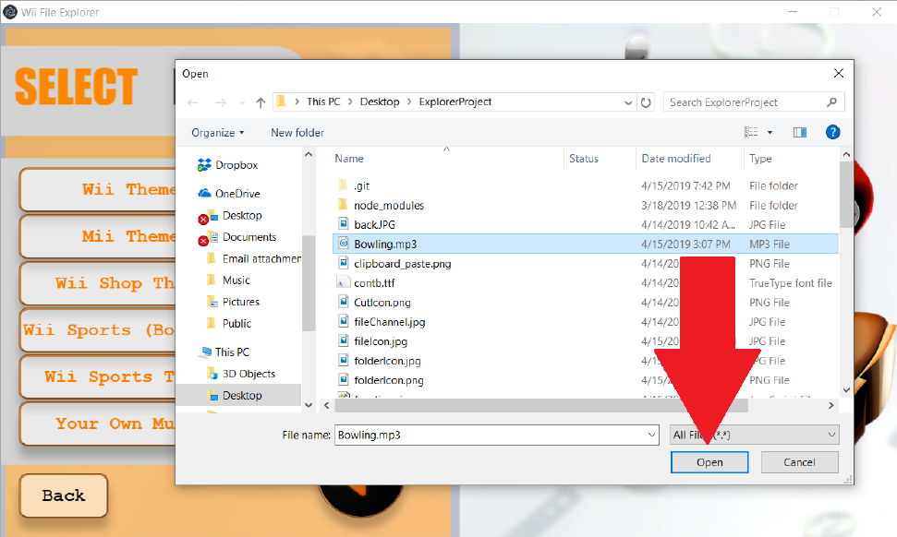Close the Open dialog with X
Viewport: 897px width, 537px height.
click(x=839, y=73)
